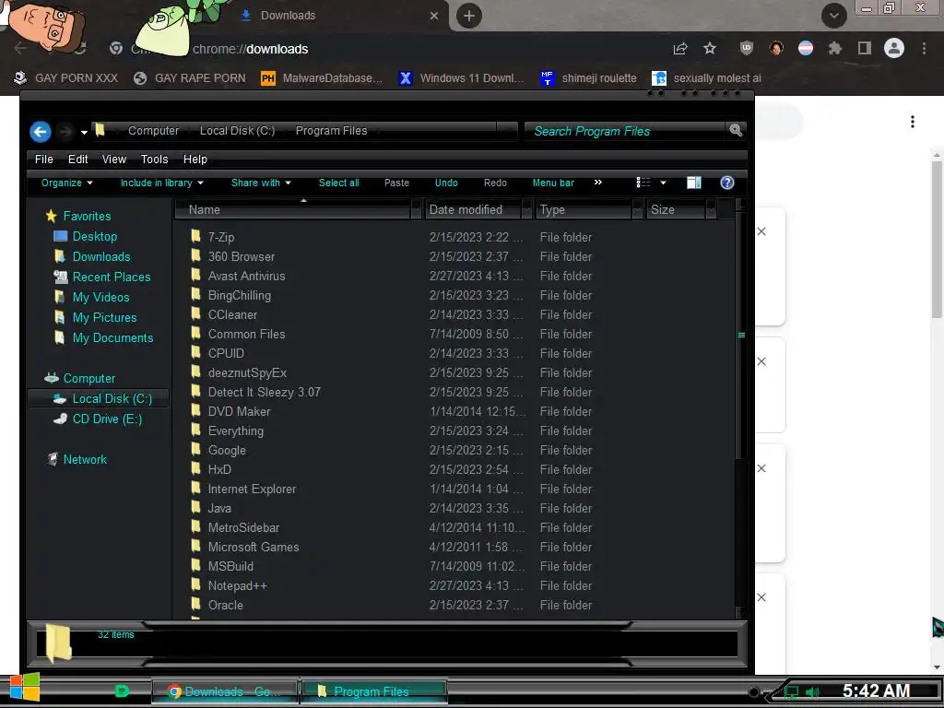Viewport: 944px width, 708px height.
Task: Click the volume speaker tray icon
Action: click(811, 692)
